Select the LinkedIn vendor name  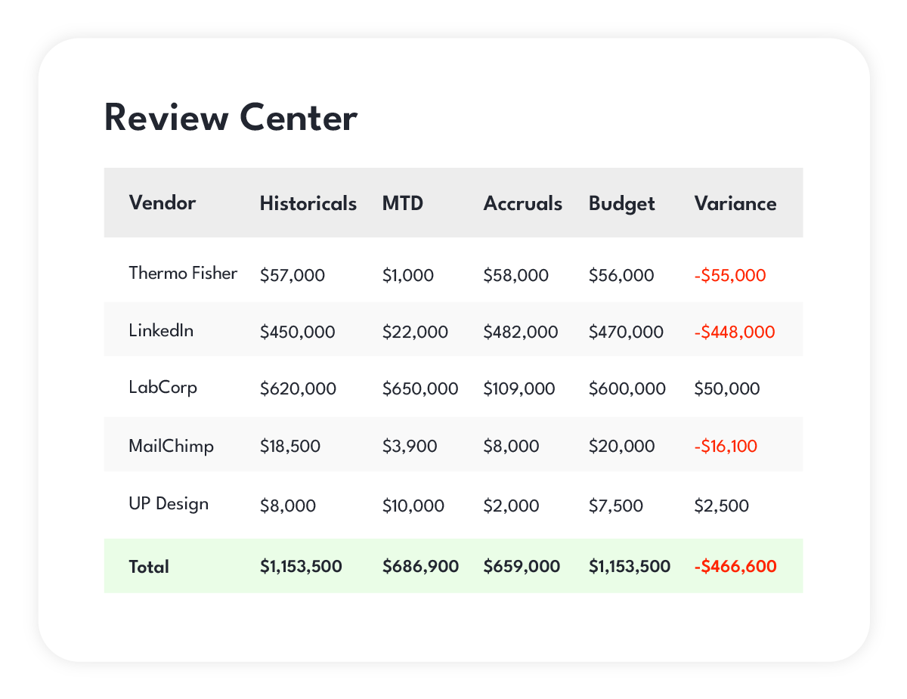(161, 330)
